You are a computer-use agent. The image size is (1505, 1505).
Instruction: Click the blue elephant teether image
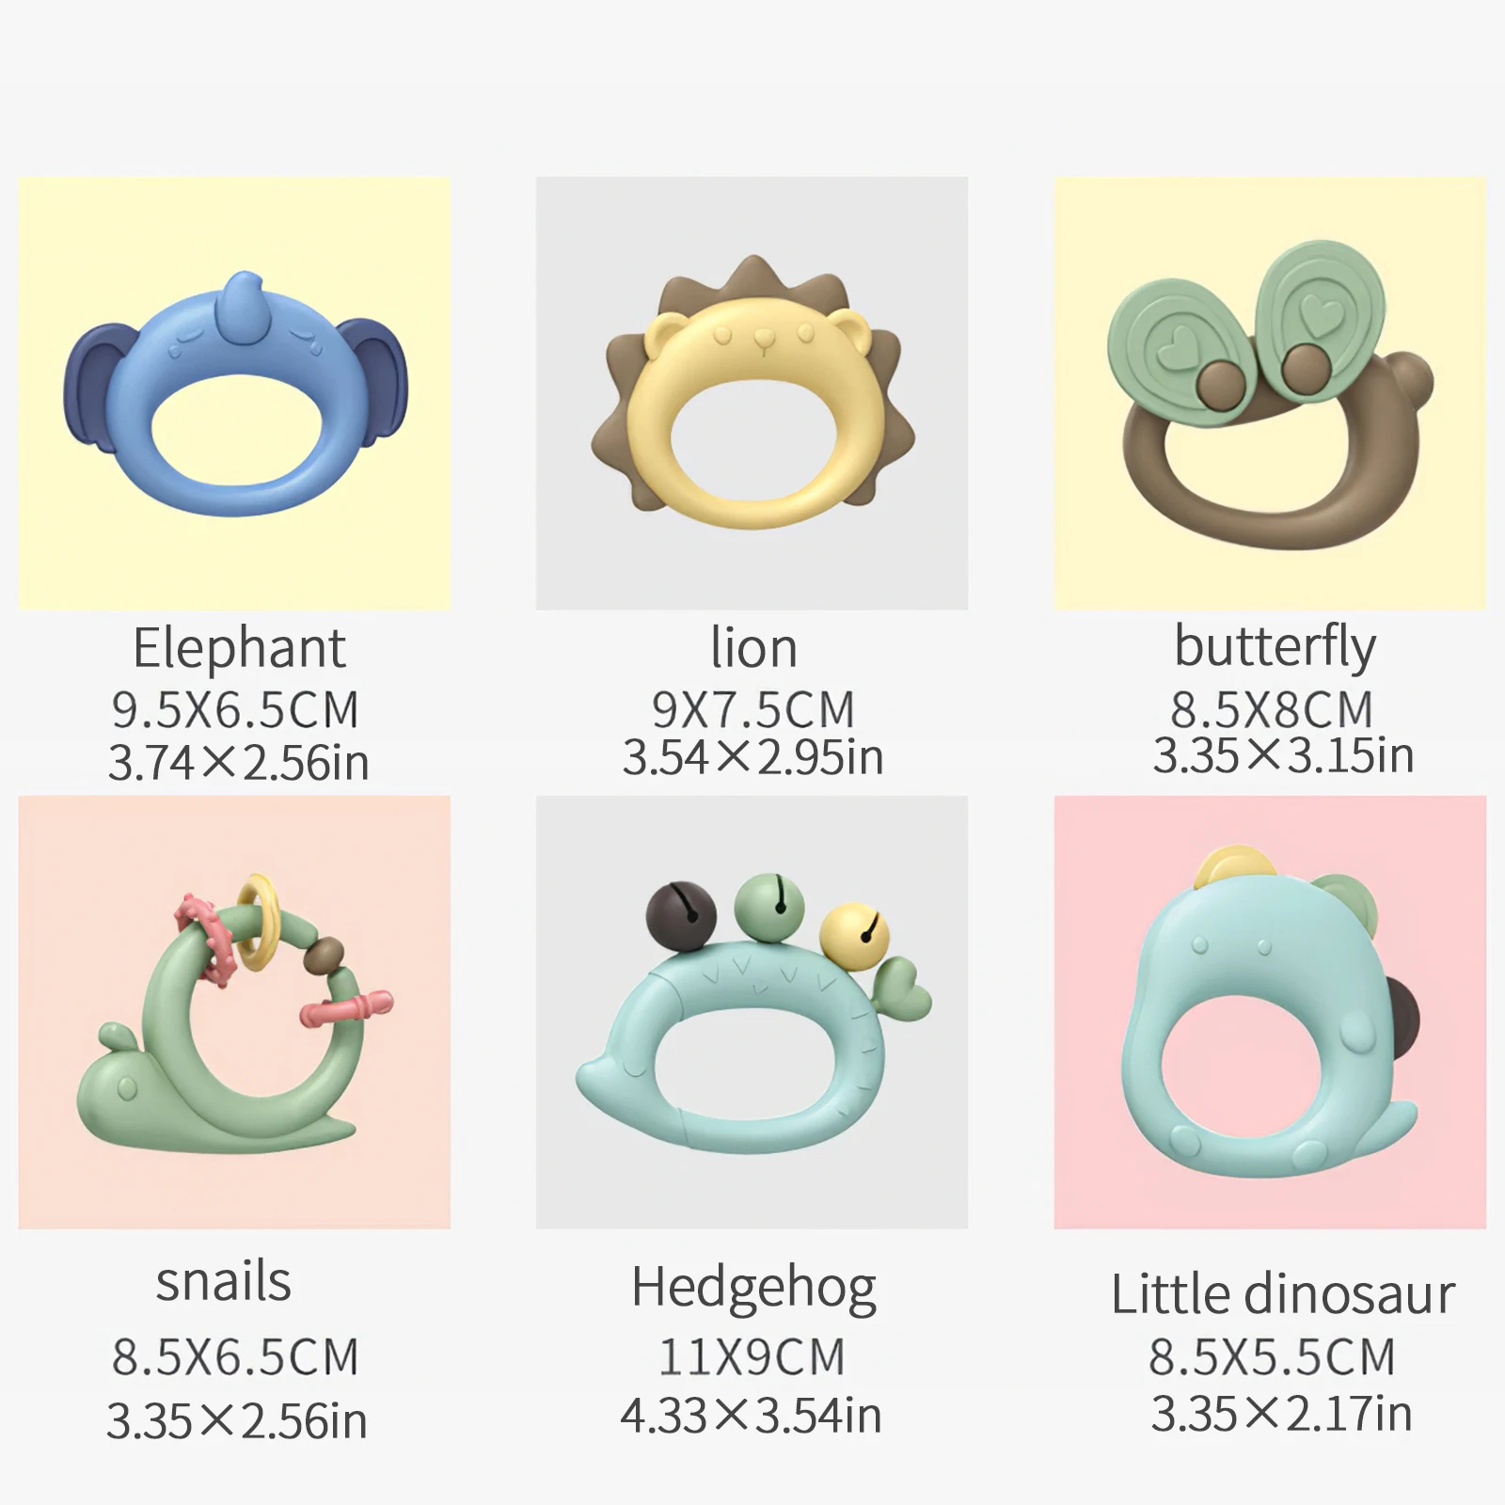click(236, 393)
